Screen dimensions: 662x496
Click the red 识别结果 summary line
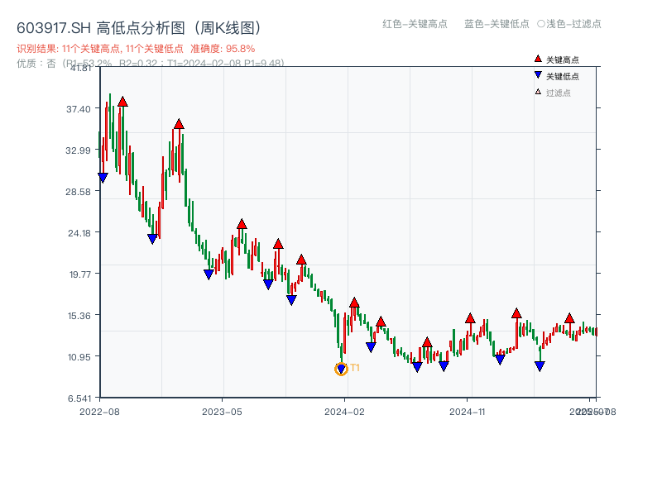(x=136, y=49)
